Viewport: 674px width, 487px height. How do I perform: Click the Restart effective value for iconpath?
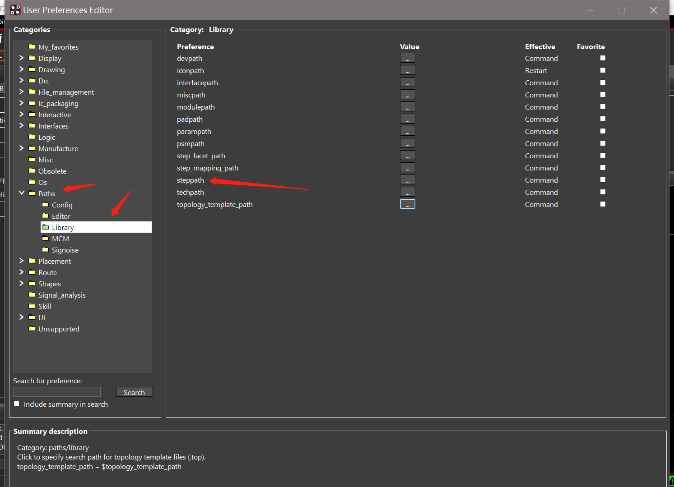[536, 70]
